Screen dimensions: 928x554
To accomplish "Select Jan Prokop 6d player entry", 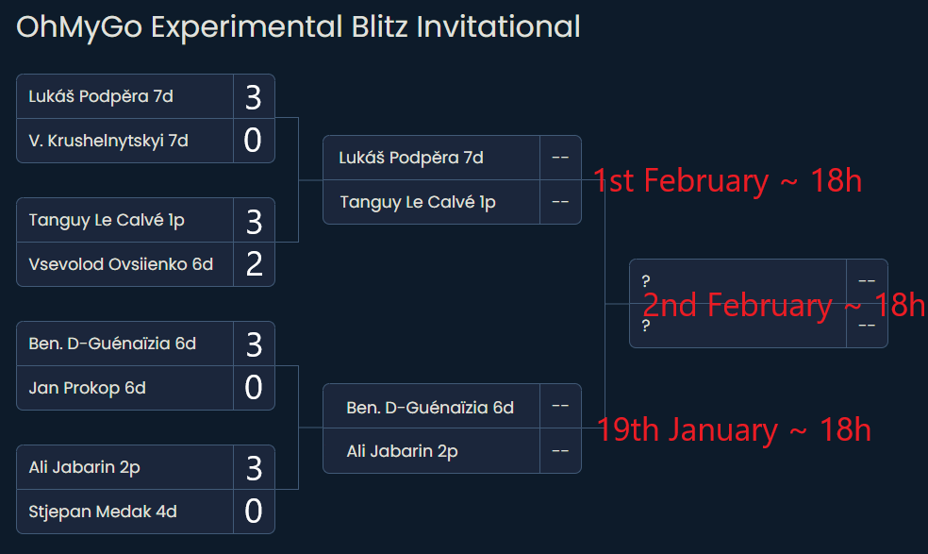I will coord(124,388).
